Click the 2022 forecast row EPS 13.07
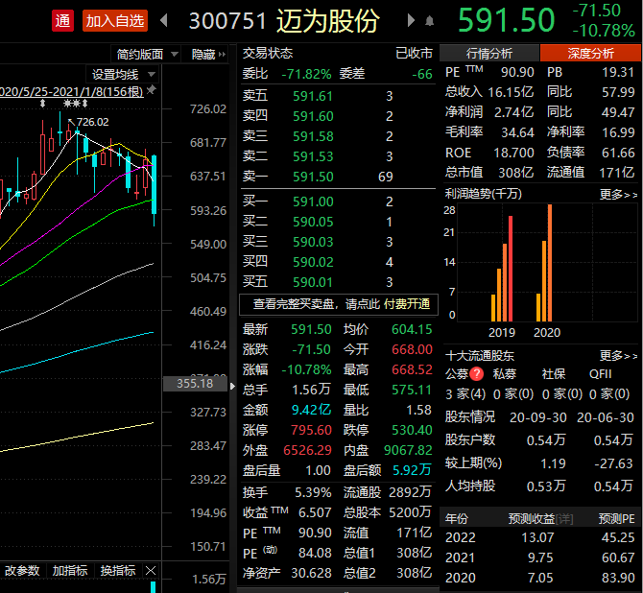The height and width of the screenshot is (593, 643). pos(537,537)
